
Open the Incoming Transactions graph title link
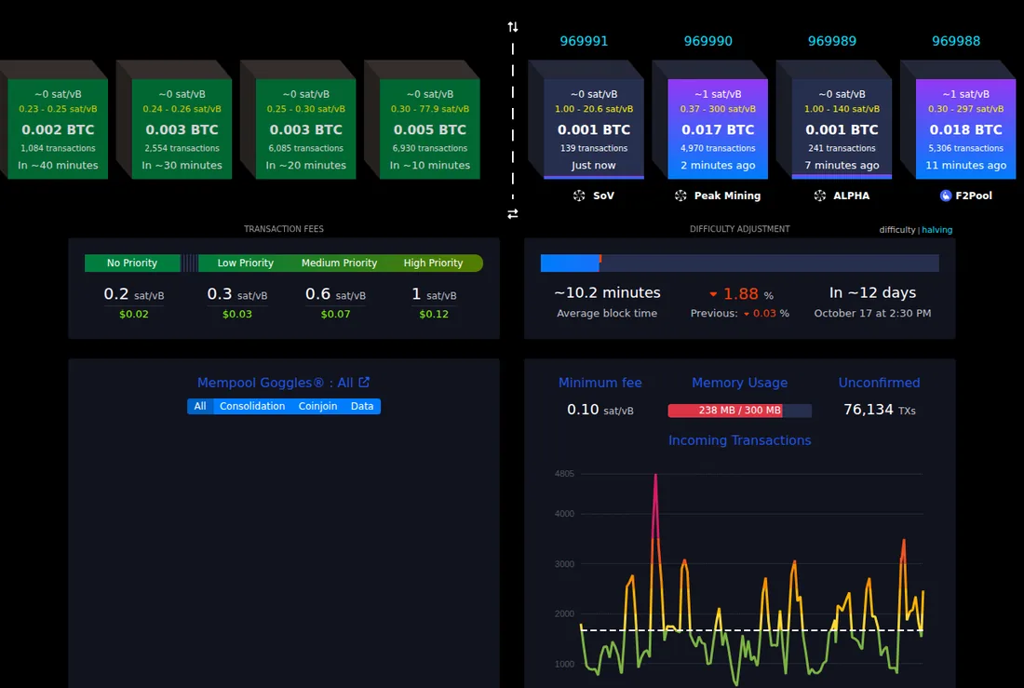739,440
